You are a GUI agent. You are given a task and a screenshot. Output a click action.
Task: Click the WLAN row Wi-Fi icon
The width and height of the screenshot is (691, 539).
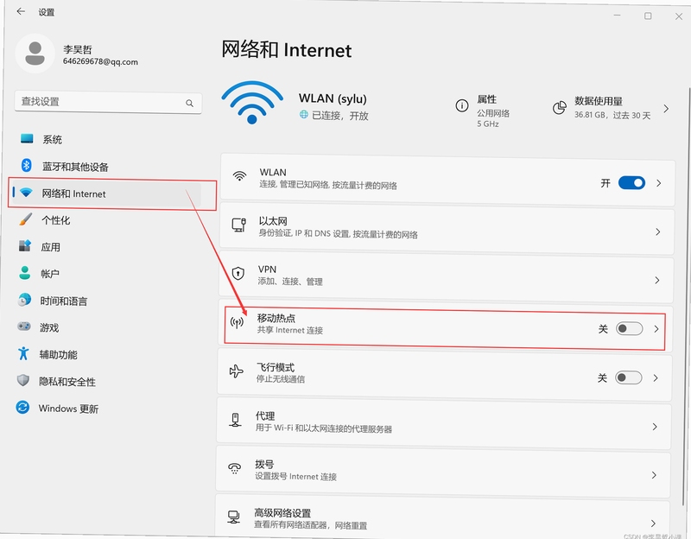[239, 176]
